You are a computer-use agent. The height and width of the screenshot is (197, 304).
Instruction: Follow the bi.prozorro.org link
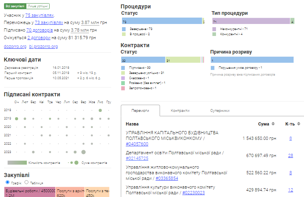click(x=44, y=46)
